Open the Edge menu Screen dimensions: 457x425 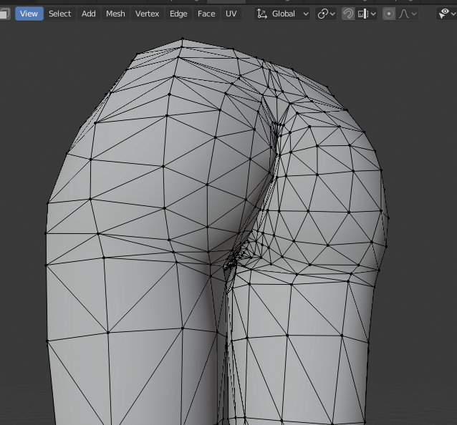pyautogui.click(x=178, y=14)
